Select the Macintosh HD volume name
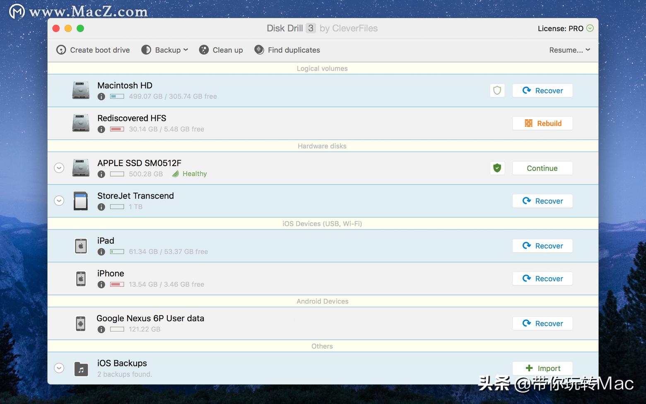Screen dimensions: 646x404 tap(125, 85)
